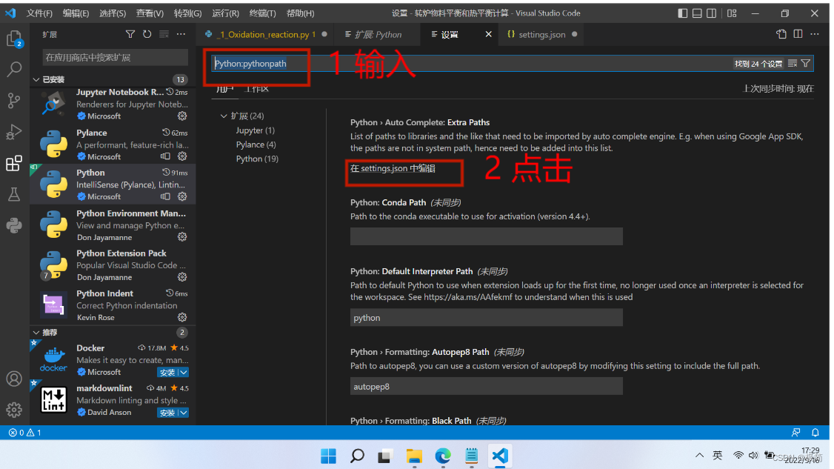
Task: Toggle the bottom panel layout
Action: 697,13
